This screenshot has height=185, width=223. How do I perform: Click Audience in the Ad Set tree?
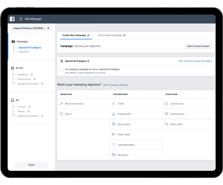[x=23, y=75]
